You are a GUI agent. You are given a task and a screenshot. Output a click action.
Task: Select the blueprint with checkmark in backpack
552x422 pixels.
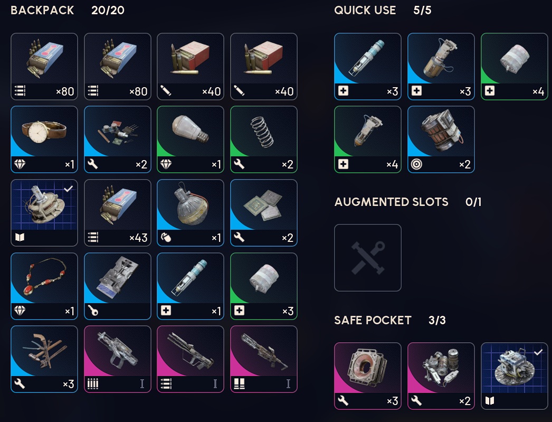(44, 213)
